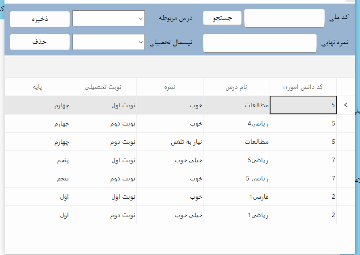Sort the grid by the نمره column header
Image resolution: width=360 pixels, height=255 pixels.
(x=169, y=87)
